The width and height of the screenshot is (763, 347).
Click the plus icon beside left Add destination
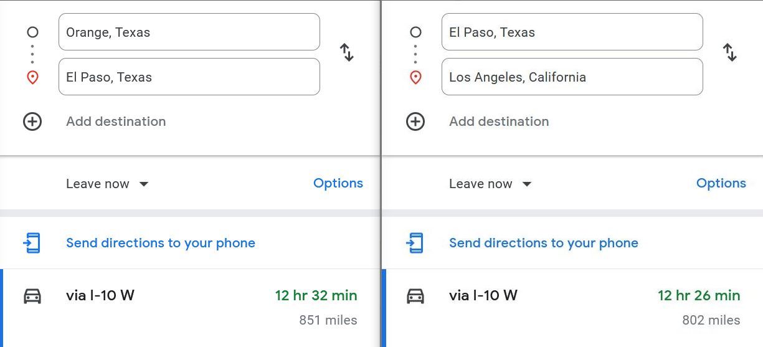point(32,121)
